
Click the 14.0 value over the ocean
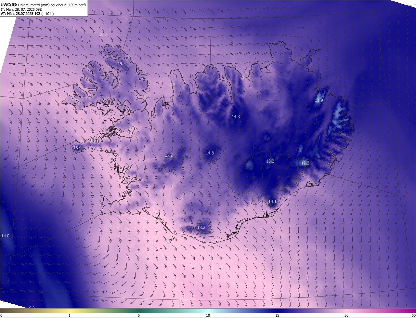pos(6,236)
